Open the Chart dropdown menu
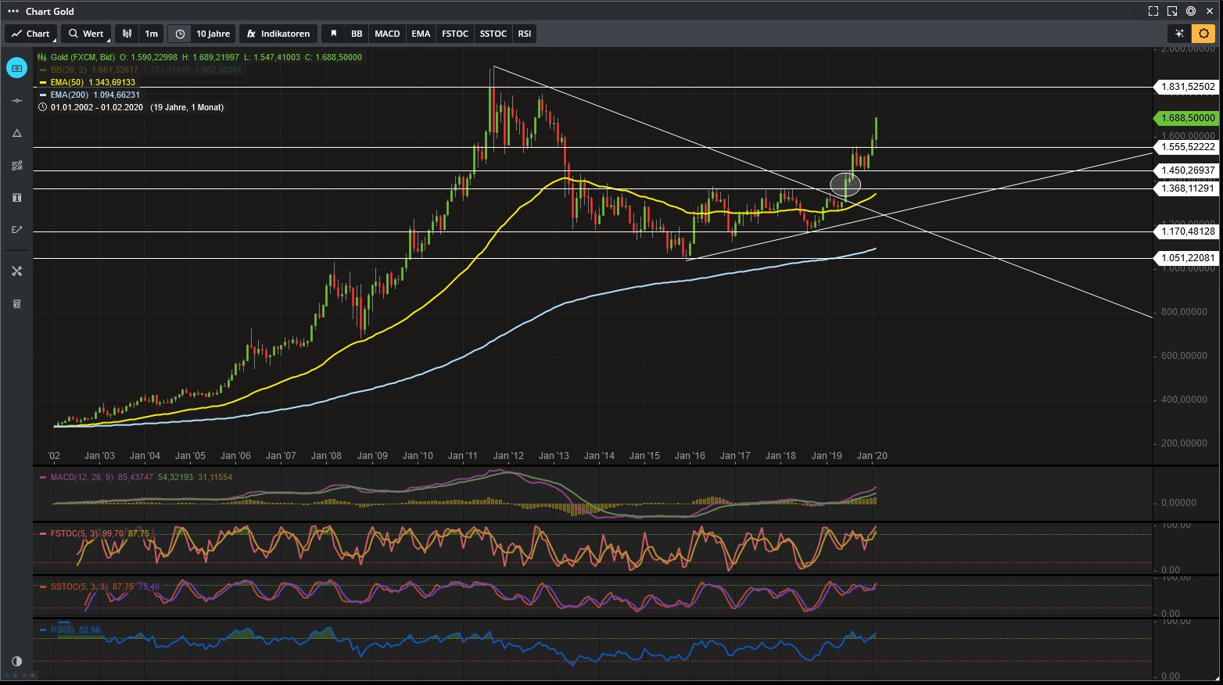 point(30,34)
